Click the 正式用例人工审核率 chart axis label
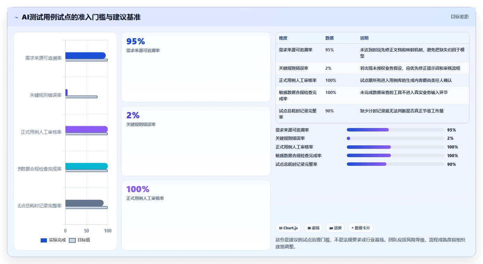Viewport: 483px width, 264px height. pyautogui.click(x=41, y=132)
